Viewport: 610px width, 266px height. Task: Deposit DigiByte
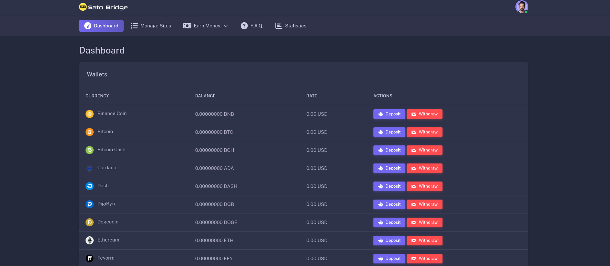(x=389, y=204)
